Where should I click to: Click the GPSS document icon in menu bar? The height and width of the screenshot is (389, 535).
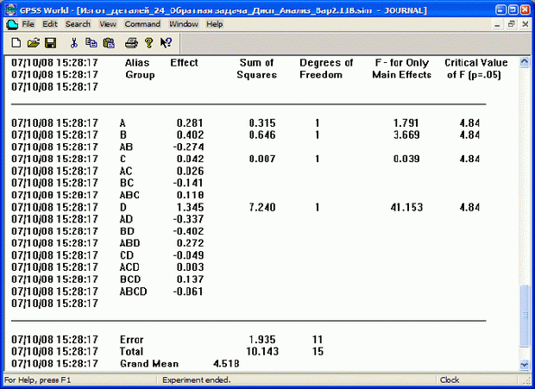12,24
